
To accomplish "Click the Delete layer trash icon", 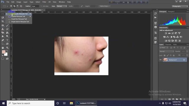I will coord(184,99).
